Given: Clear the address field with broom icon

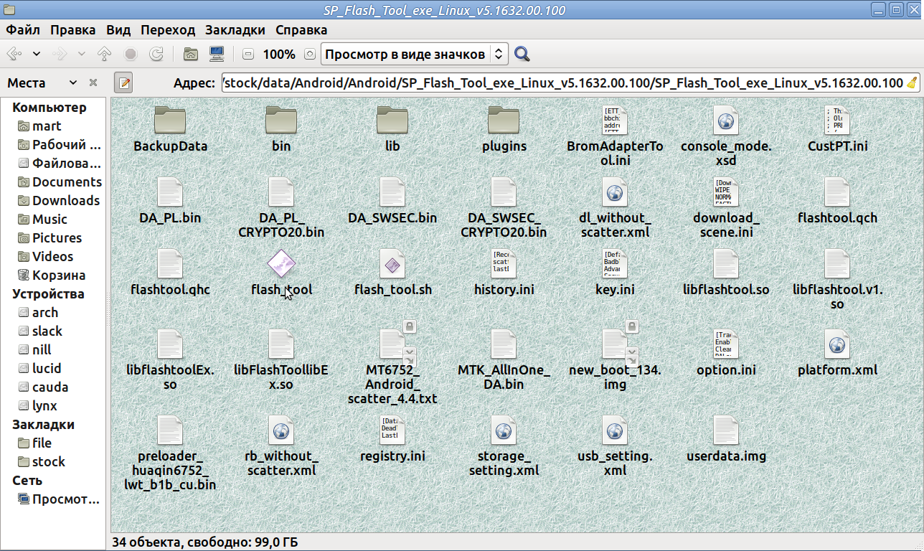Looking at the screenshot, I should coord(911,83).
